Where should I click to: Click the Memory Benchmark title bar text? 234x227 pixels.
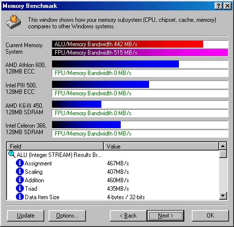pos(30,6)
